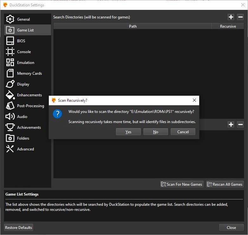This screenshot has height=235, width=248.
Task: Open Achievements trophy icon
Action: [10, 127]
